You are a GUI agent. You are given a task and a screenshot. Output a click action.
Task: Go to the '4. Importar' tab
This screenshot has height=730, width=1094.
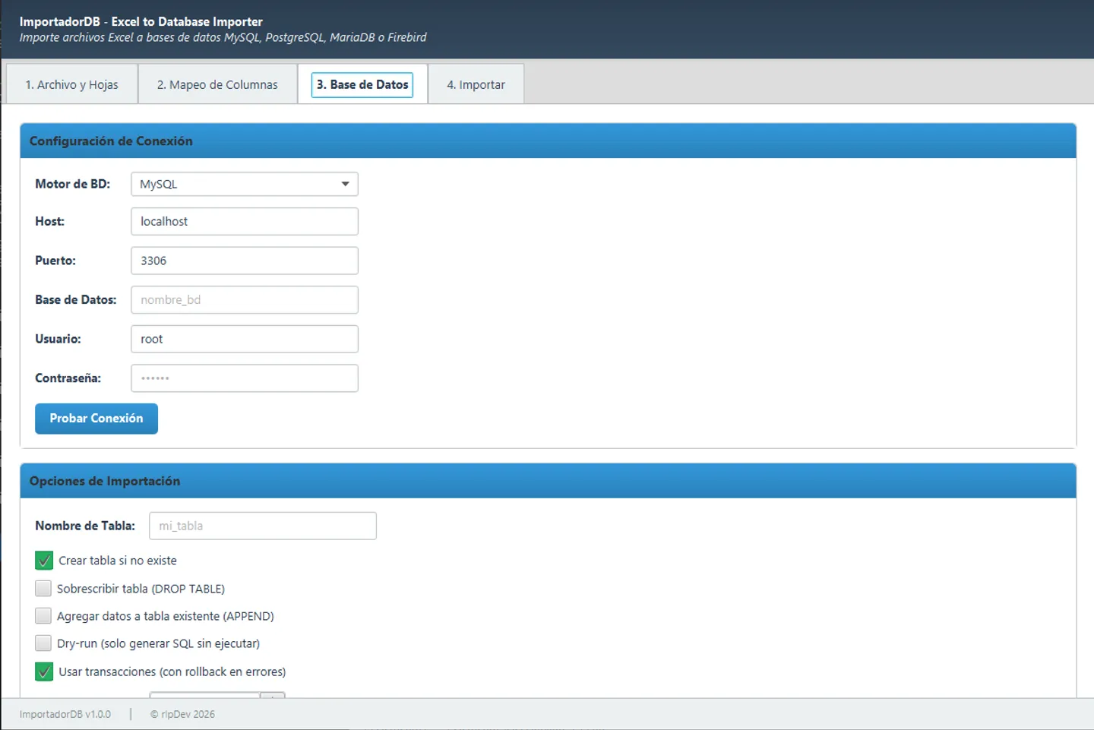476,84
